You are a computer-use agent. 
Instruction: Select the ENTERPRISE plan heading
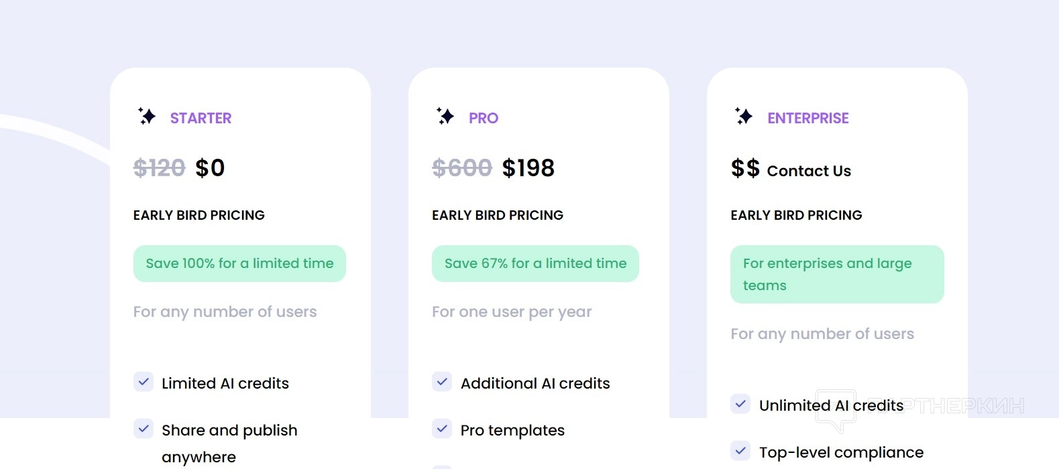tap(808, 118)
